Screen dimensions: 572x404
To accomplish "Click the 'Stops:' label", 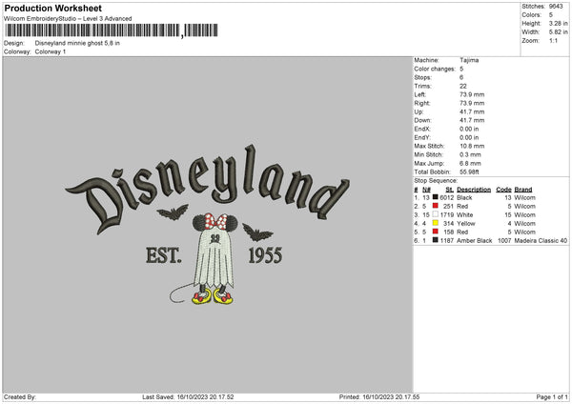I will 422,77.
